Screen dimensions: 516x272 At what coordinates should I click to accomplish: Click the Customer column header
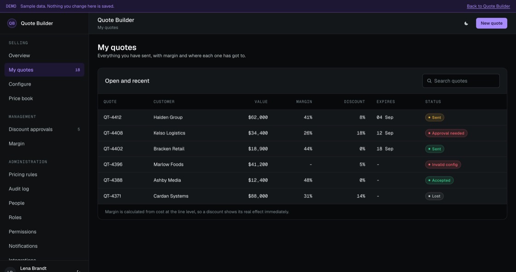tap(164, 102)
